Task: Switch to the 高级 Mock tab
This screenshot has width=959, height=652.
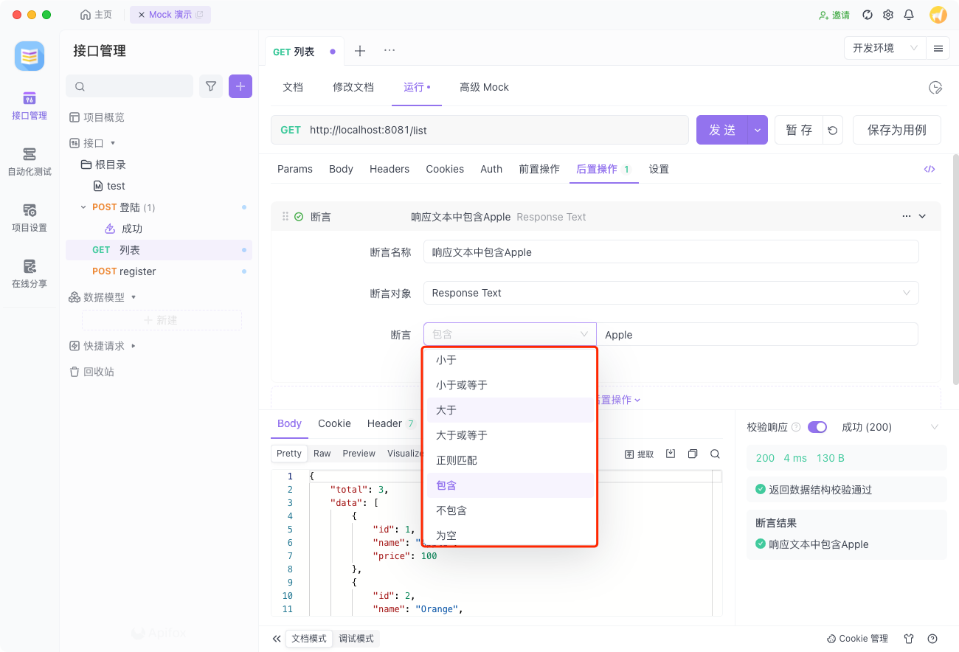Action: coord(484,87)
